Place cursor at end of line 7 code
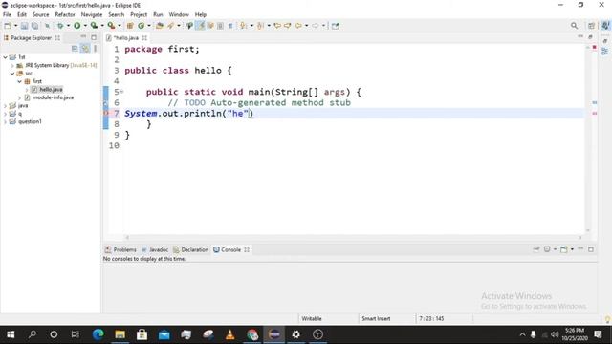 point(253,114)
